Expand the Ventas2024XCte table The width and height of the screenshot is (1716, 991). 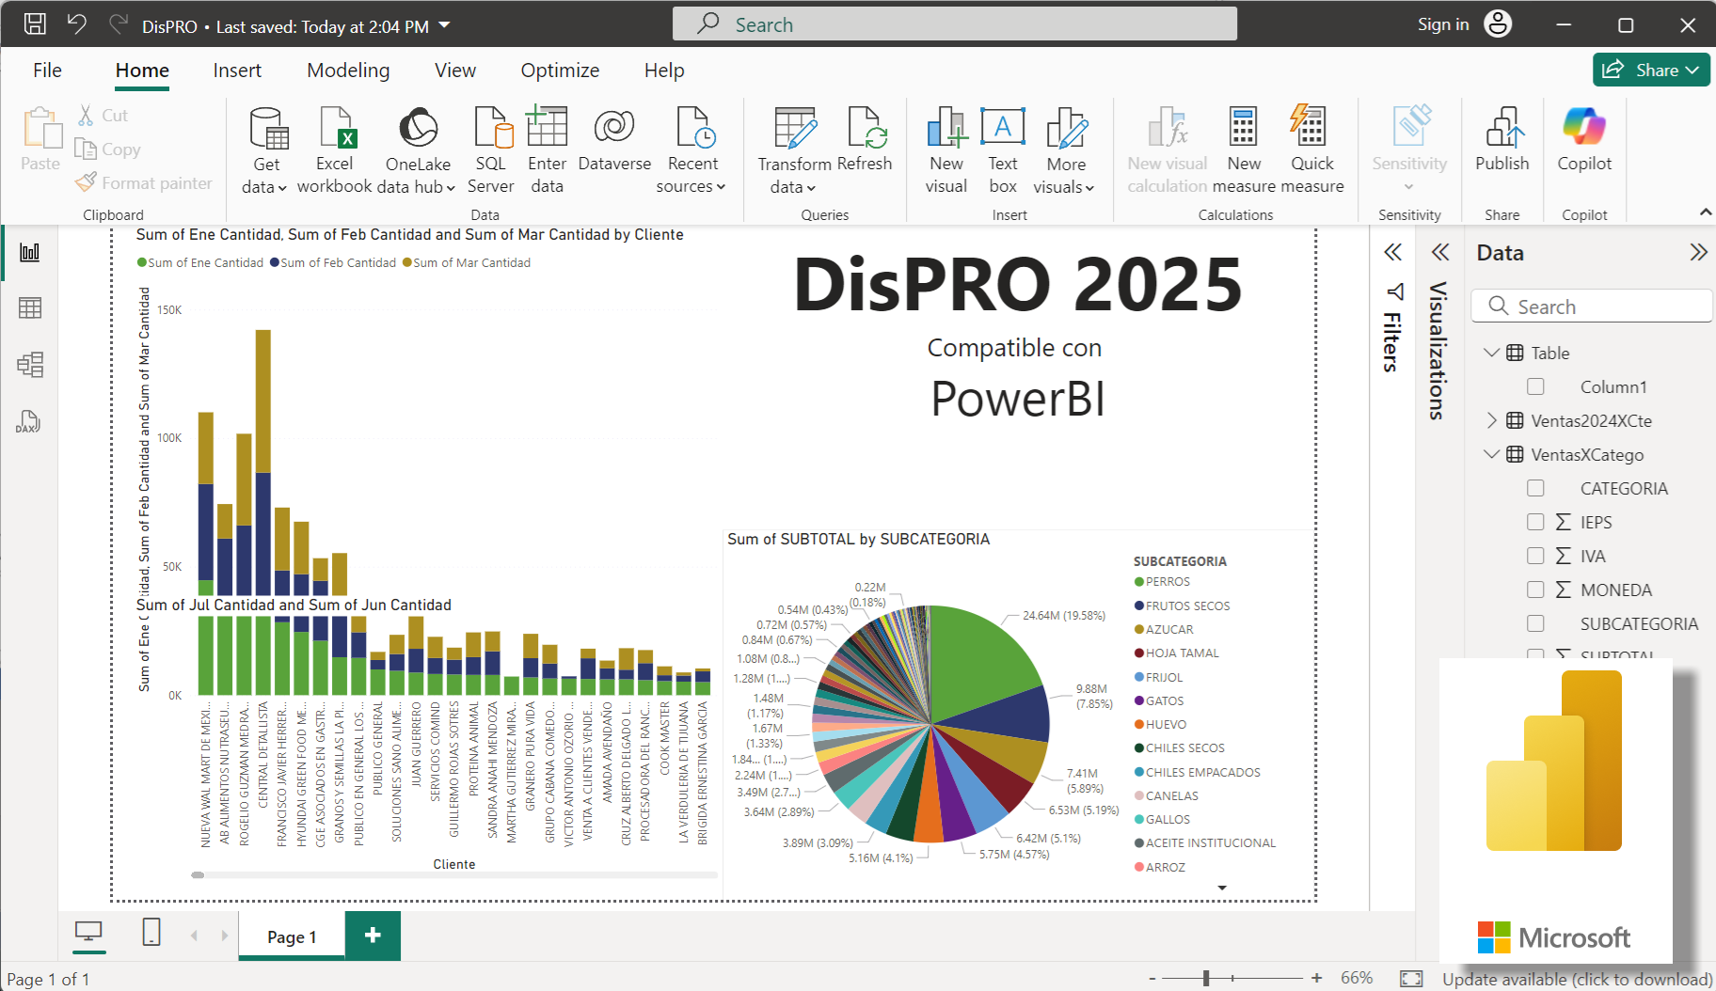point(1491,420)
